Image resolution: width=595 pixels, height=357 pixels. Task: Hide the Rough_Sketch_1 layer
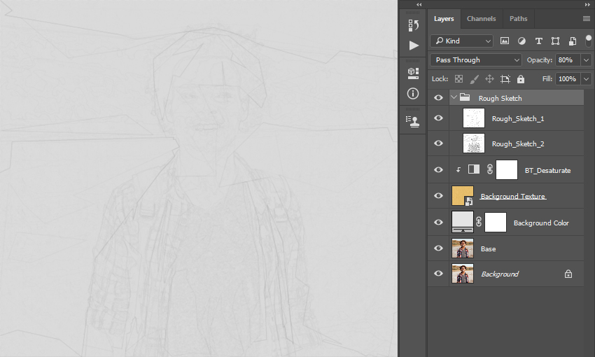coord(438,118)
